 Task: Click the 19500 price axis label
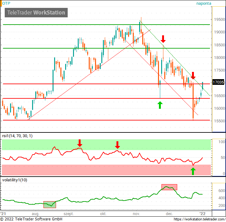219,20
